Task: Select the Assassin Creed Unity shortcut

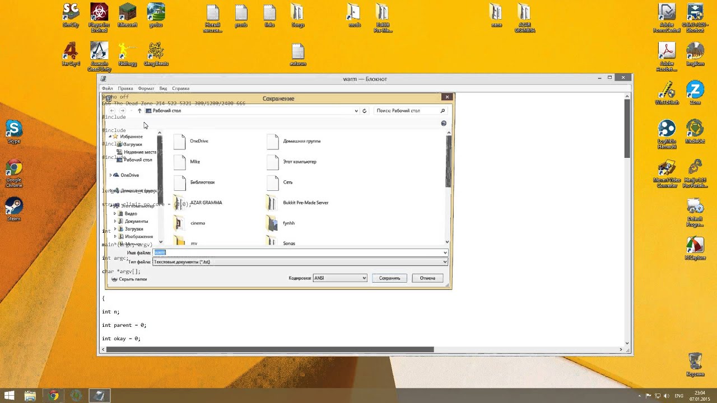Action: coord(99,57)
